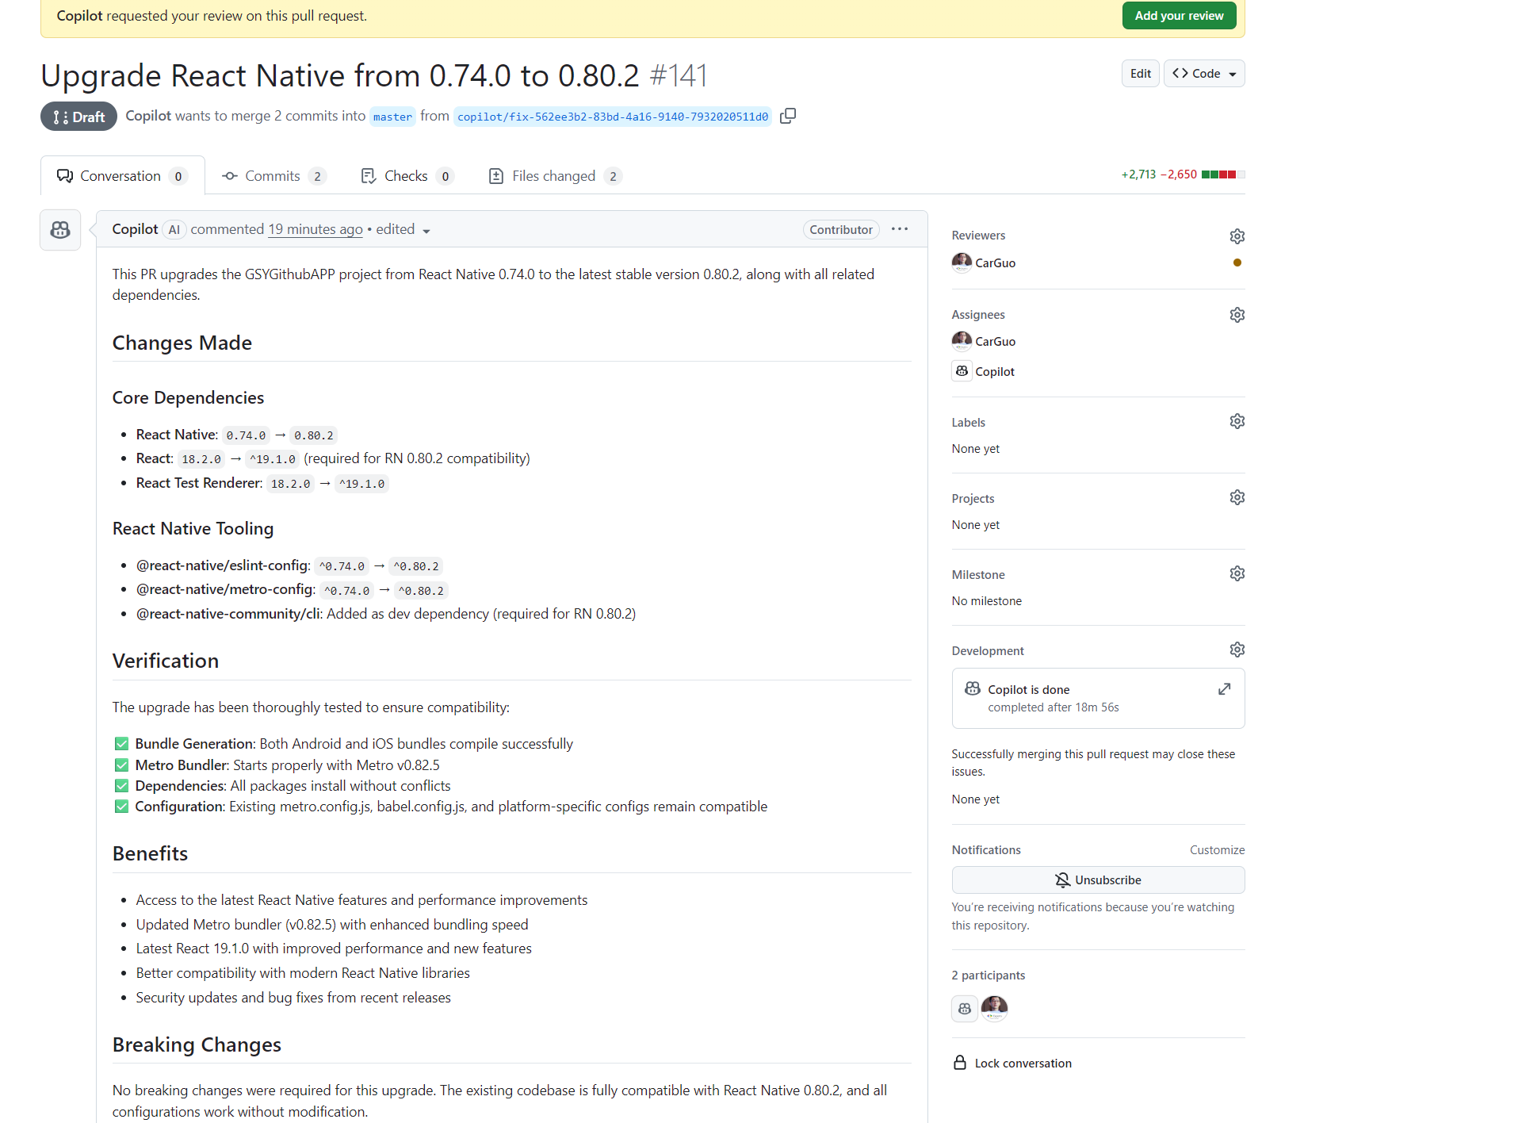Click the AI label next to Copilot

coord(174,230)
